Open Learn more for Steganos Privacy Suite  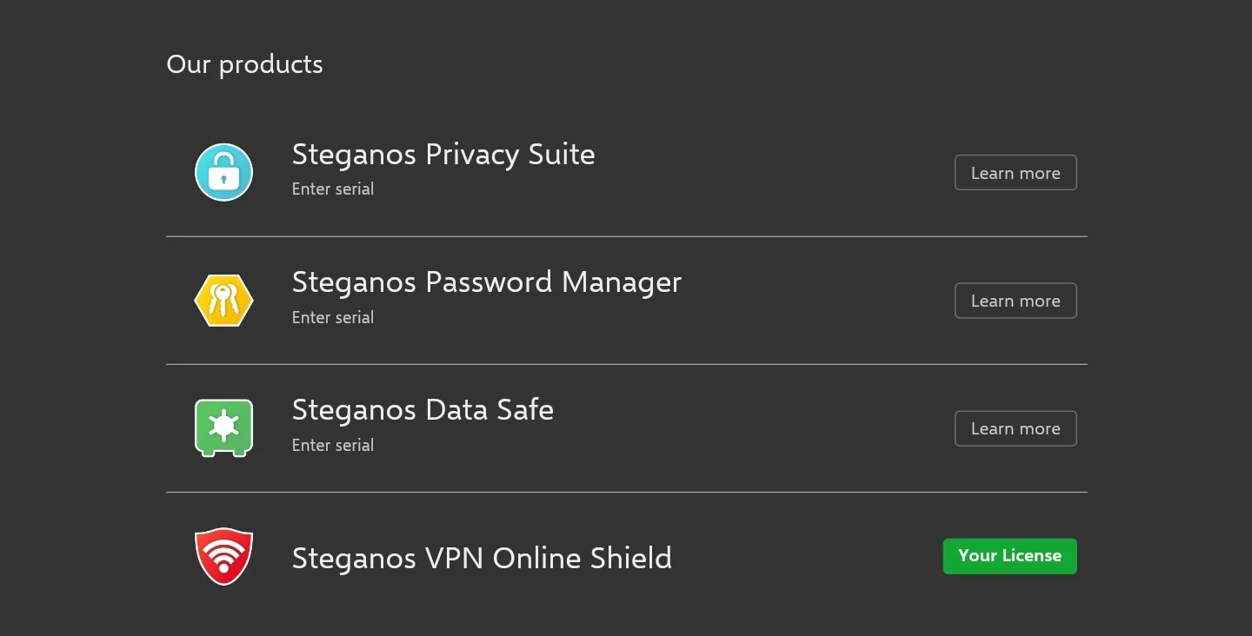pos(1016,173)
